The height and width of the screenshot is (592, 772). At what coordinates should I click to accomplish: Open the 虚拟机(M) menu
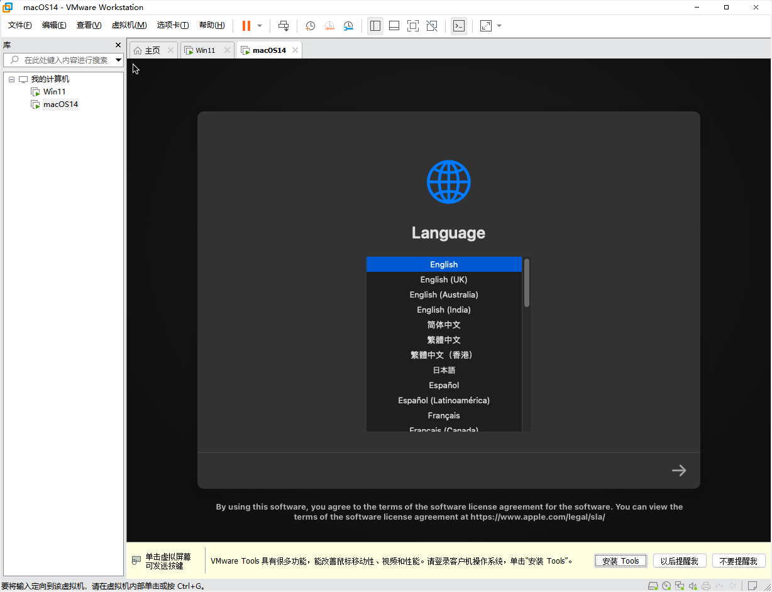pos(129,25)
